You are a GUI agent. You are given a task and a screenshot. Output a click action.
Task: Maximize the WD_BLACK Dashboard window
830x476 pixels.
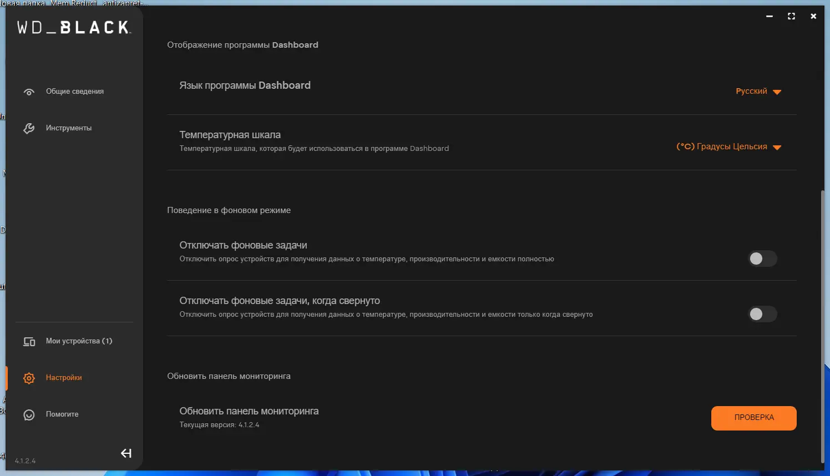pyautogui.click(x=791, y=16)
